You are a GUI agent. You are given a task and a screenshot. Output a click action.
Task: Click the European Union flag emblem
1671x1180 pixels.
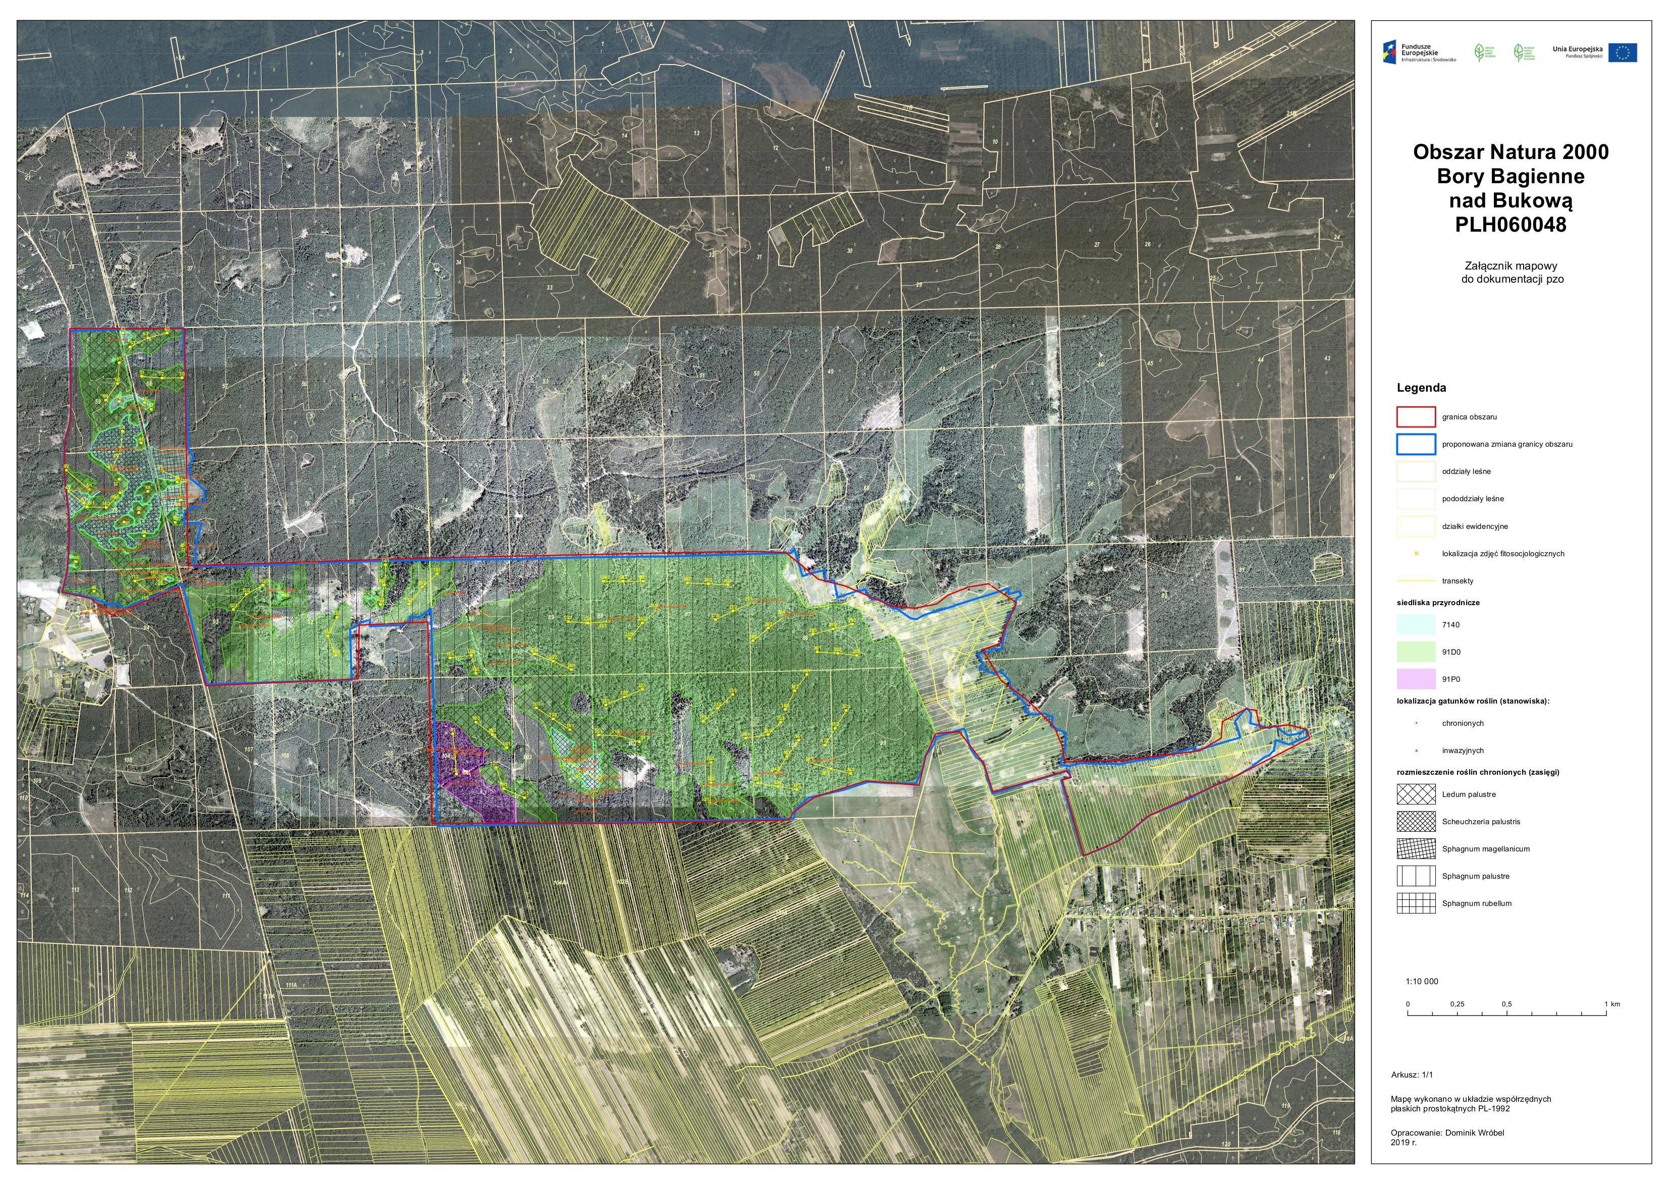(x=1622, y=52)
